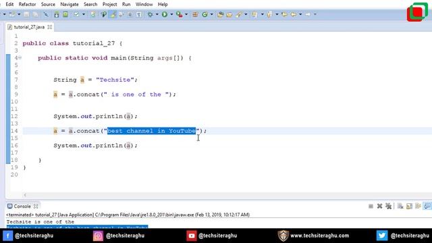Click the Forward navigation arrow icon
Image resolution: width=432 pixels, height=243 pixels.
[x=308, y=14]
